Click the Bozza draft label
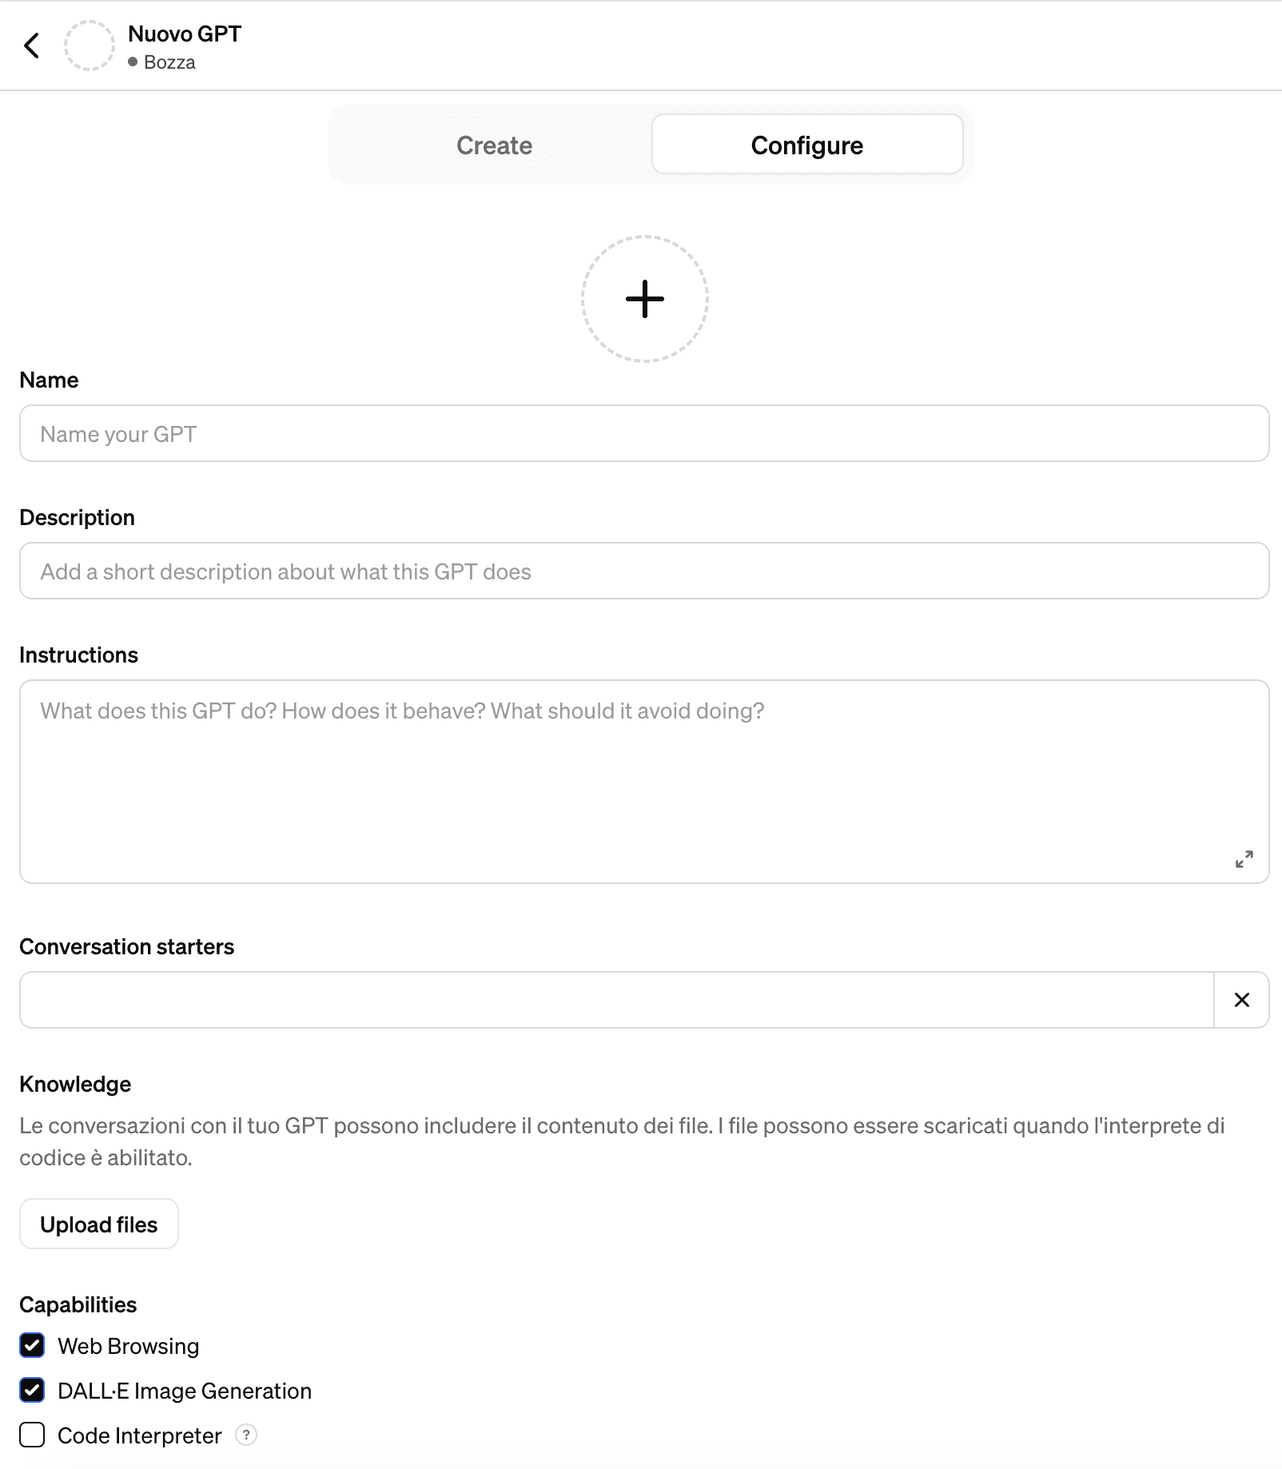Screen dimensions: 1282x1469 coord(169,62)
